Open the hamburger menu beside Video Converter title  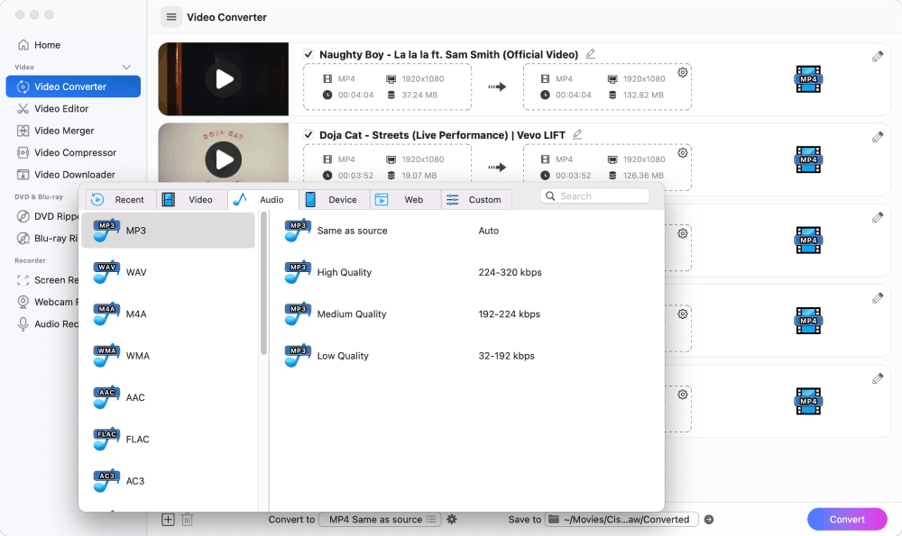pyautogui.click(x=170, y=17)
